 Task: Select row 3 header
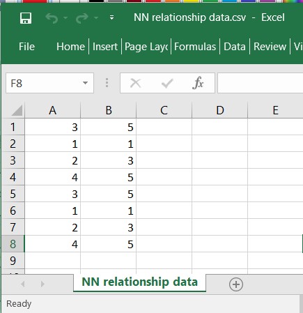[x=13, y=160]
